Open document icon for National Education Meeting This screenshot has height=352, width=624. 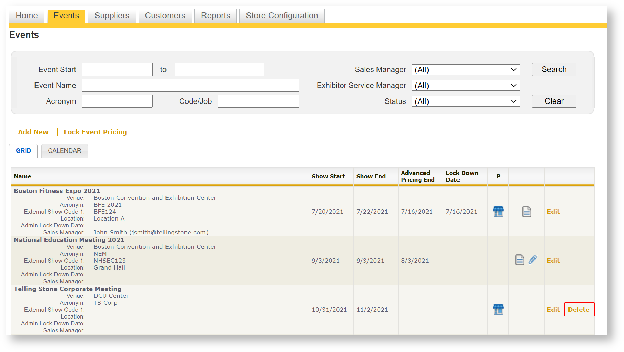520,260
